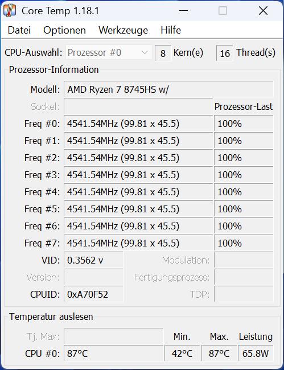
Task: Click the CPUID value 0xA70F52 field
Action: (93, 294)
